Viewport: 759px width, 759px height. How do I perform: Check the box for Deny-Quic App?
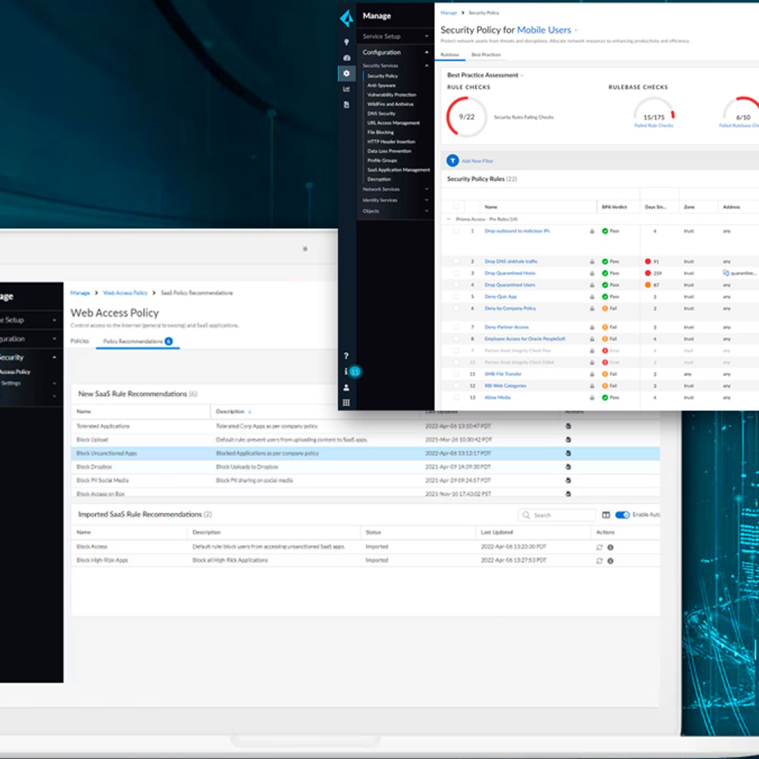(x=456, y=297)
